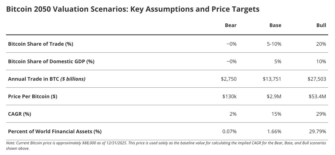Click the $27,503 Bull annual trade value
335x155 pixels.
coord(317,79)
